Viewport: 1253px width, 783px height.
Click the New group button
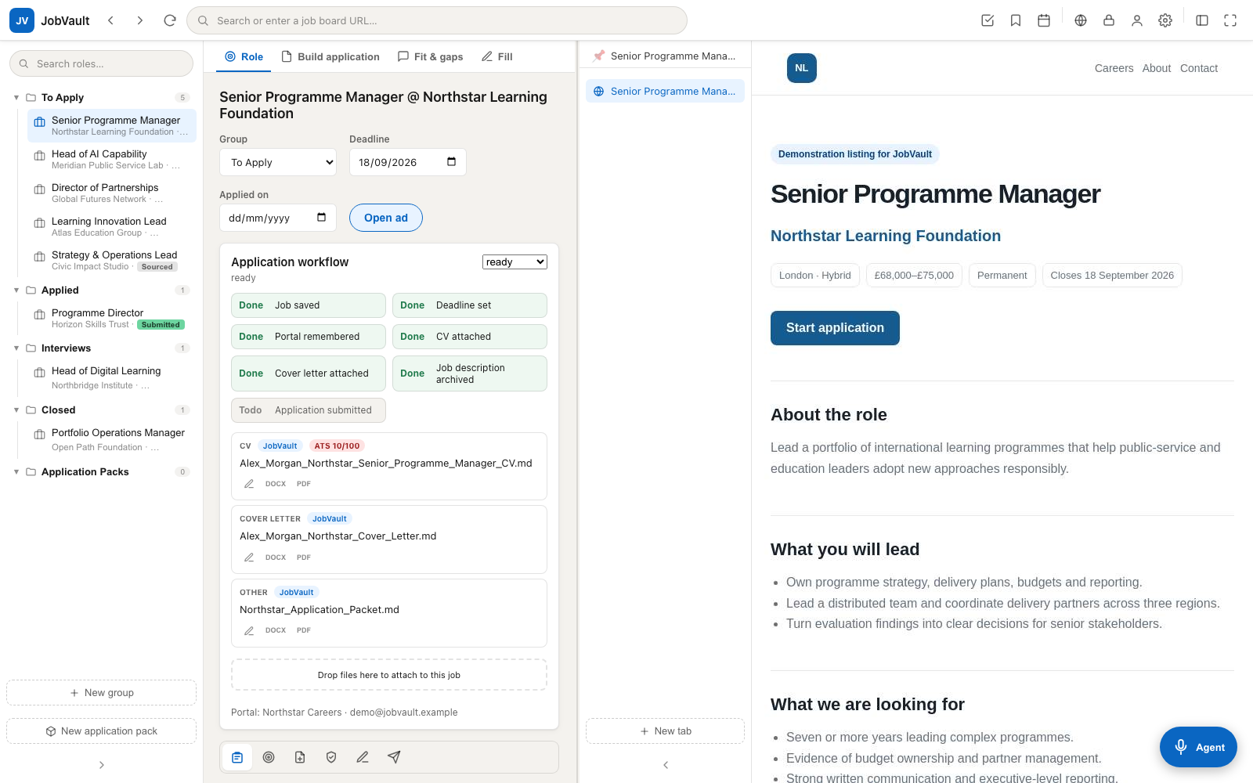(x=101, y=693)
